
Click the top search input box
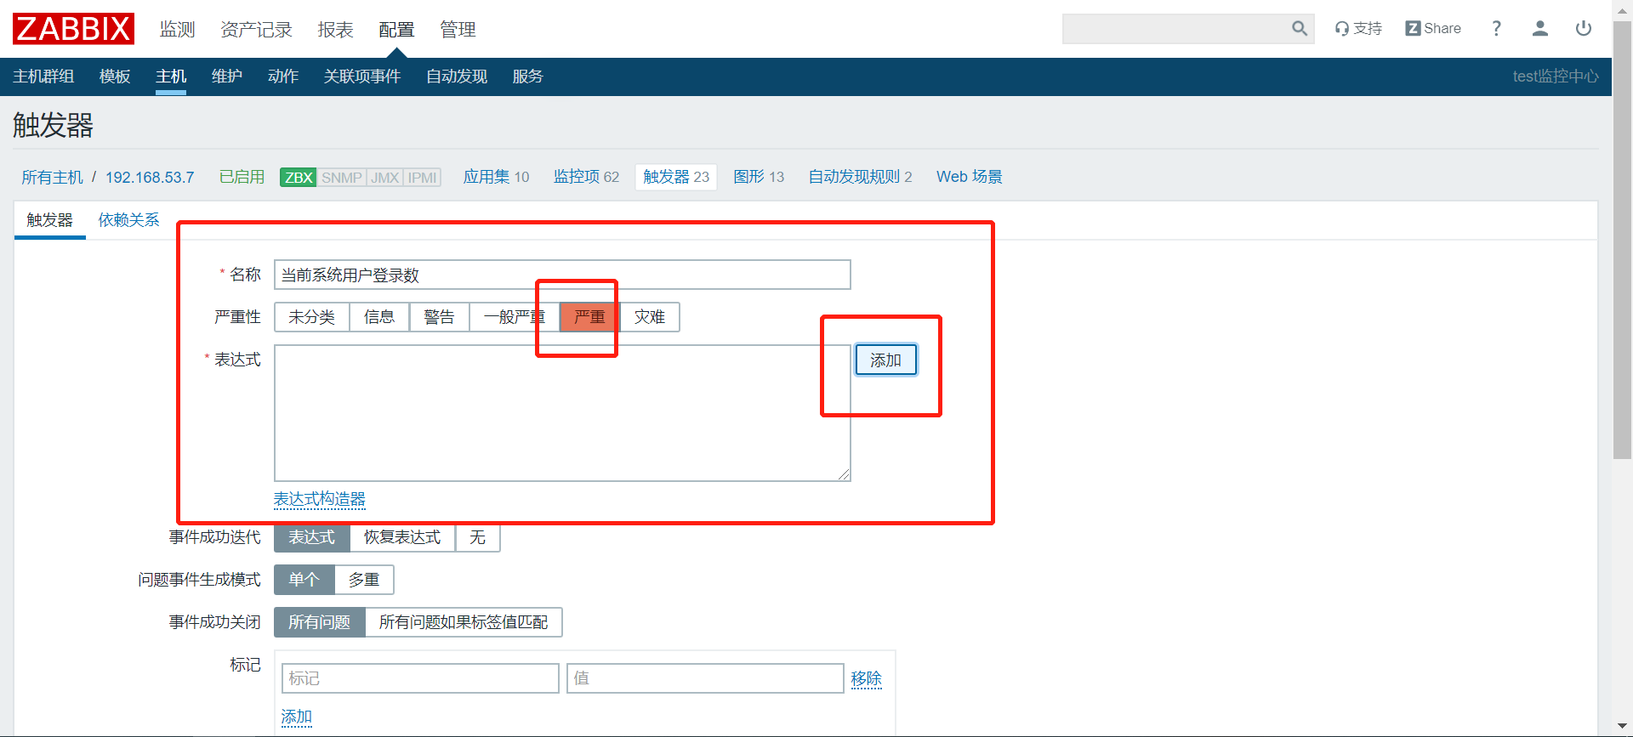(x=1177, y=29)
